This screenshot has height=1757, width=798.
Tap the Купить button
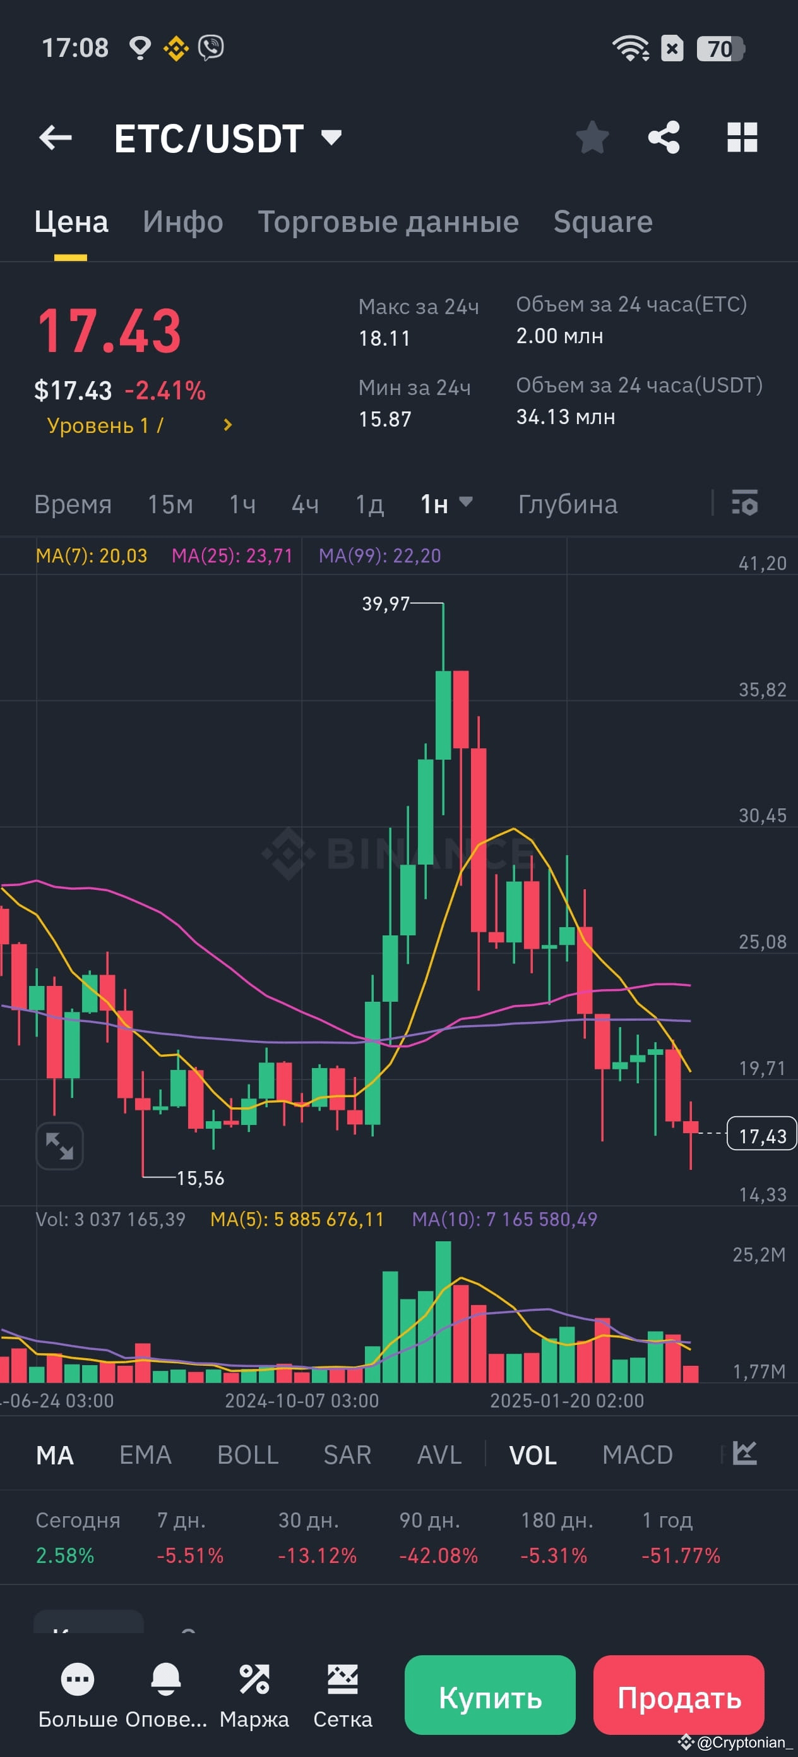[490, 1695]
